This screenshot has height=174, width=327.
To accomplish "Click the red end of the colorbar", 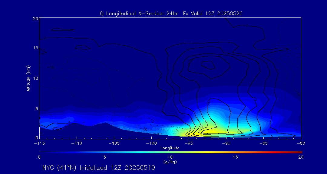I will [x=300, y=152].
